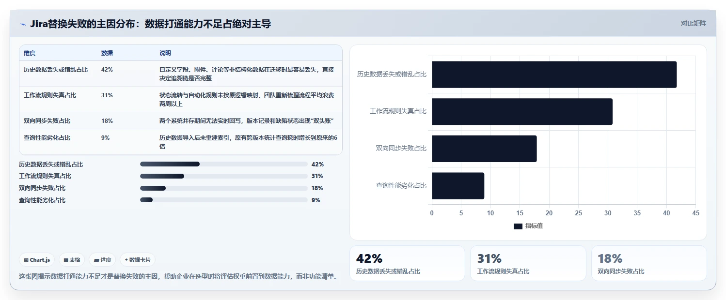Click 查询性能劣化占比 table row label

[x=47, y=138]
